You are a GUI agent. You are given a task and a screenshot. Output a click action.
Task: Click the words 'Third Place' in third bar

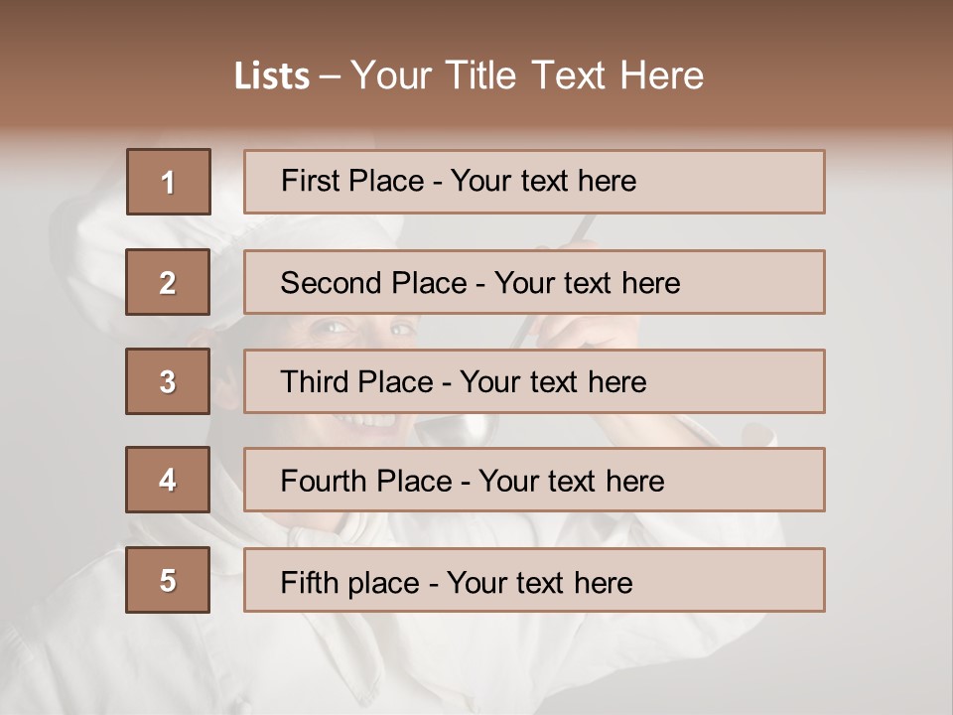pos(356,381)
